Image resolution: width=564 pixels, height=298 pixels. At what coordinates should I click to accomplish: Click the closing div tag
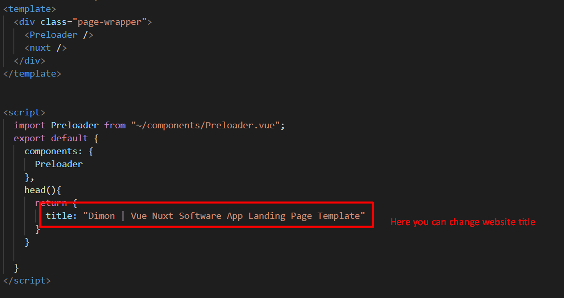(x=29, y=61)
